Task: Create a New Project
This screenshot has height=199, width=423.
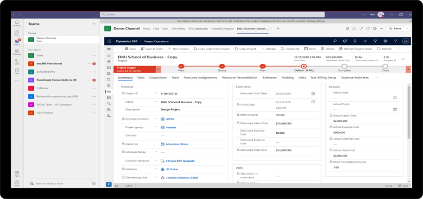Action: click(x=178, y=49)
